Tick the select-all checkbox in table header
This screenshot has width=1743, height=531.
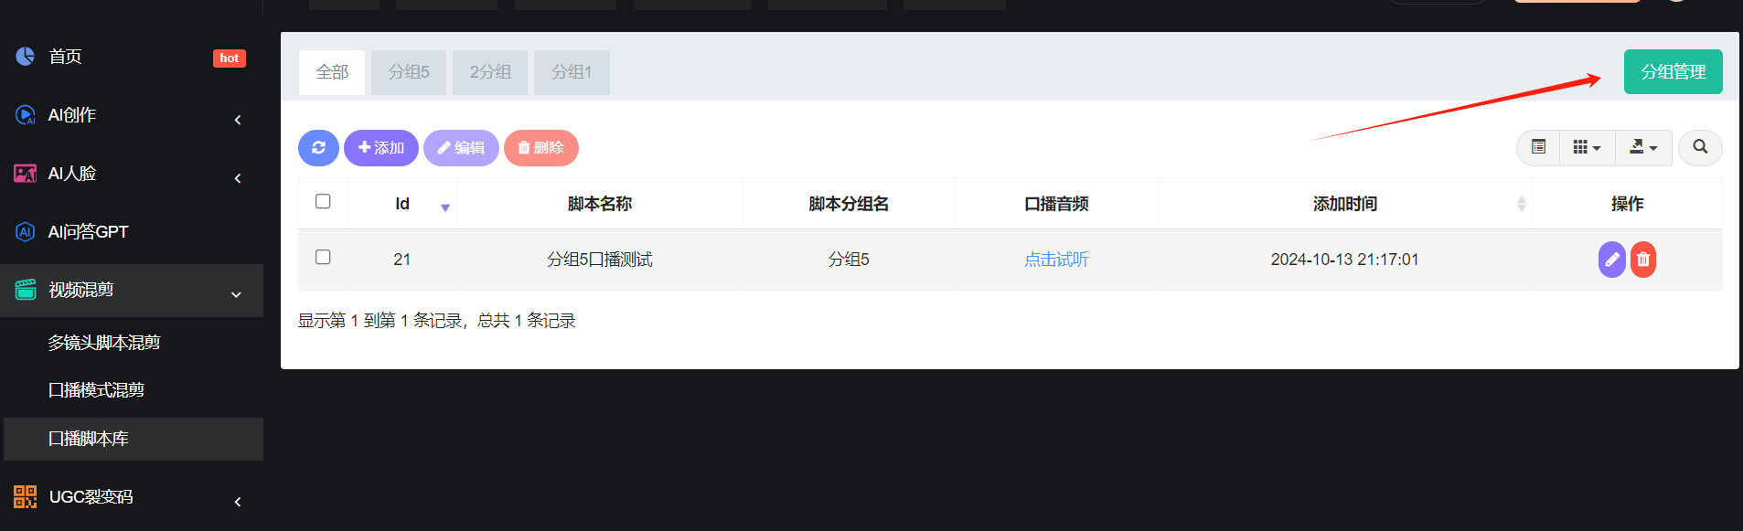323,201
